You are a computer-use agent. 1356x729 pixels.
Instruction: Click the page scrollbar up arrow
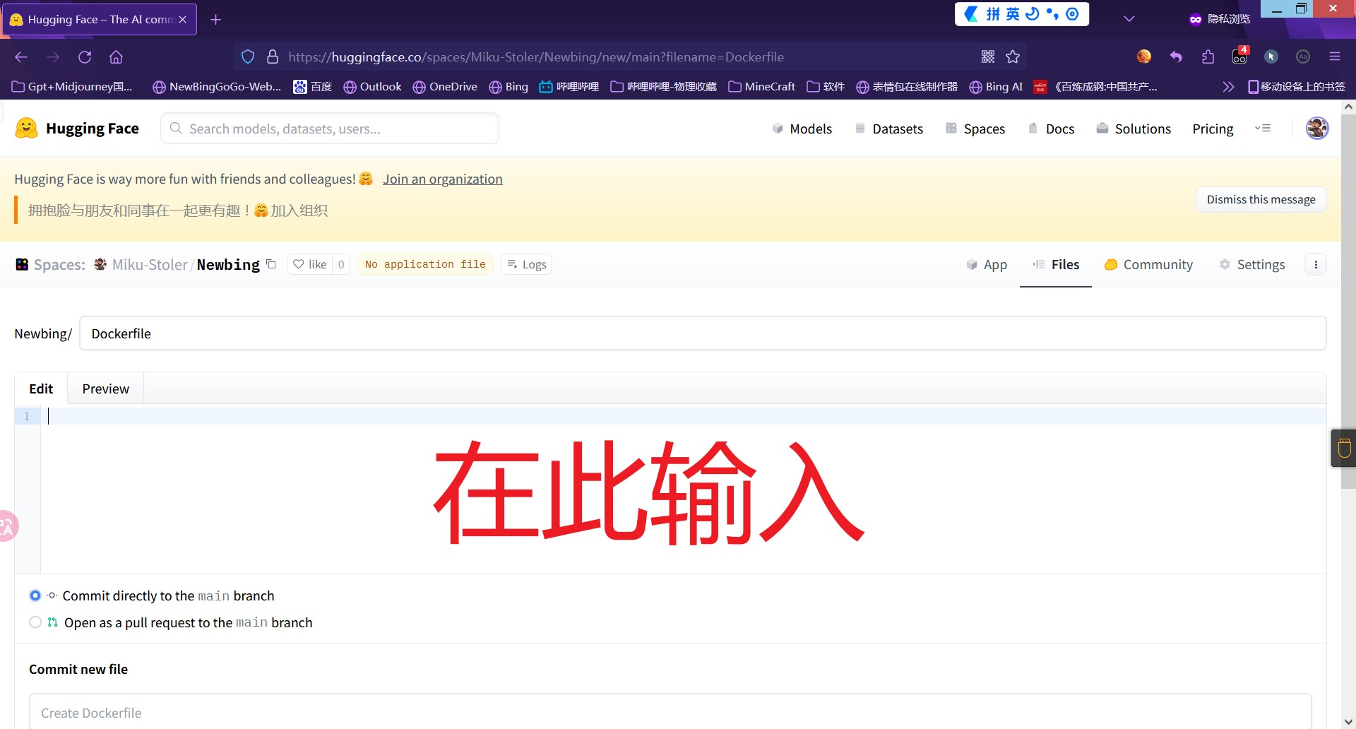coord(1348,107)
